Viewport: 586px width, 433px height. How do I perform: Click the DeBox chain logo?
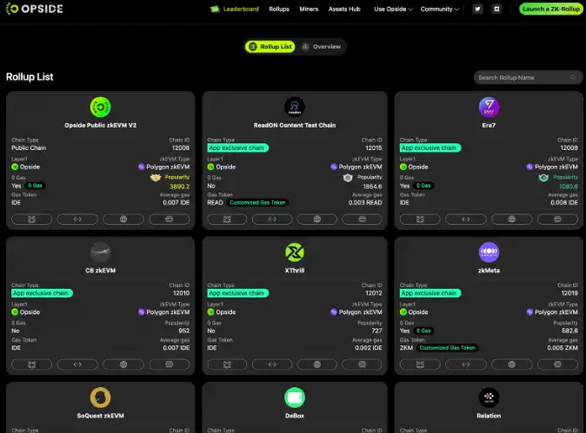coord(295,397)
